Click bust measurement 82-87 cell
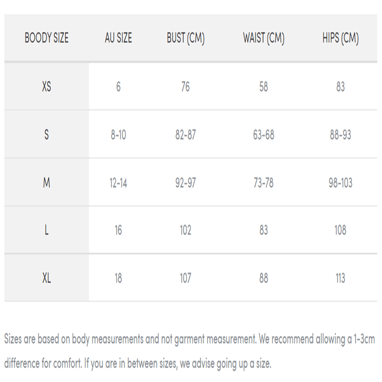Viewport: 382px width, 382px height. [x=185, y=135]
